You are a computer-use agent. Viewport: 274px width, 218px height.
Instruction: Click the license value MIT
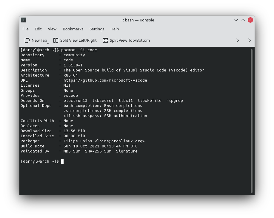[67, 85]
